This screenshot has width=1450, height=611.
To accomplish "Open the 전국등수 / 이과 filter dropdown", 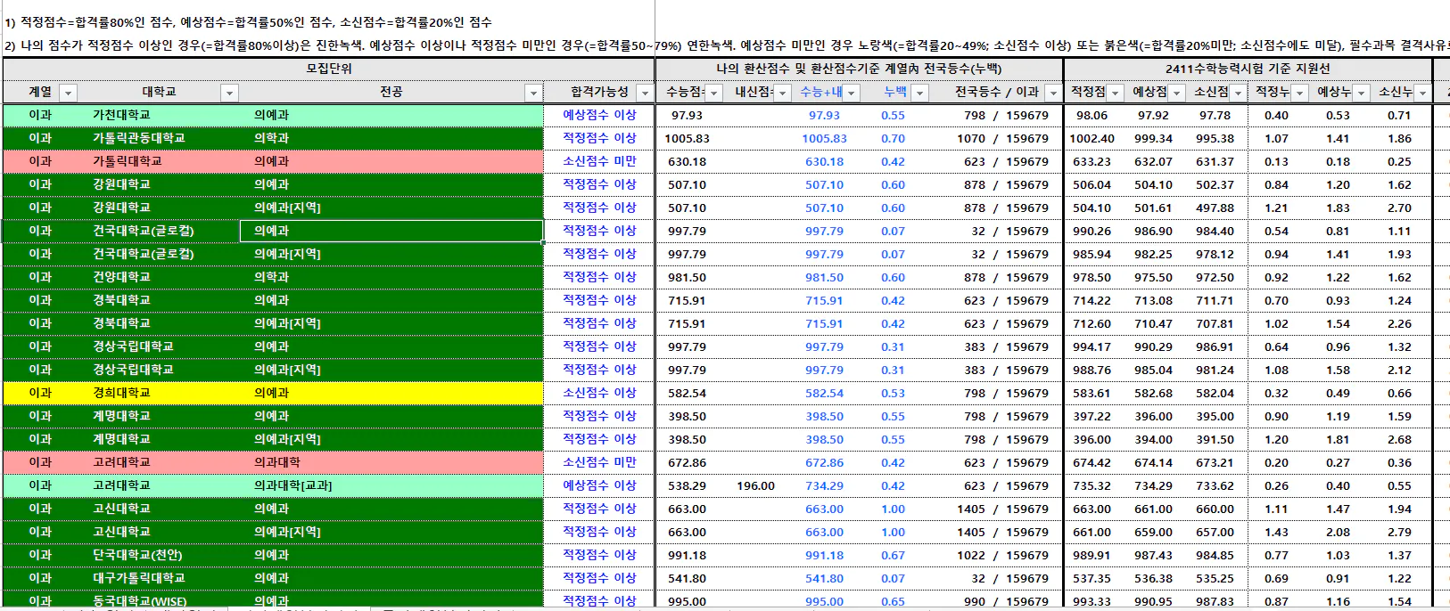I will click(1053, 93).
